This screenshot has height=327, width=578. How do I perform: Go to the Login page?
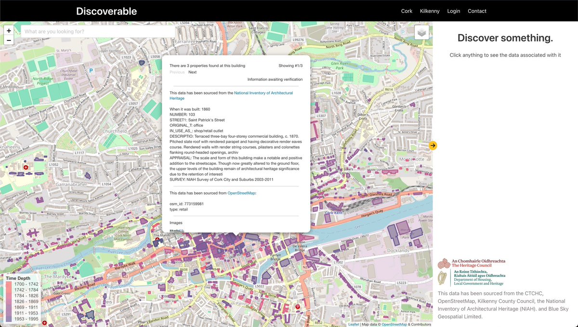pos(453,11)
